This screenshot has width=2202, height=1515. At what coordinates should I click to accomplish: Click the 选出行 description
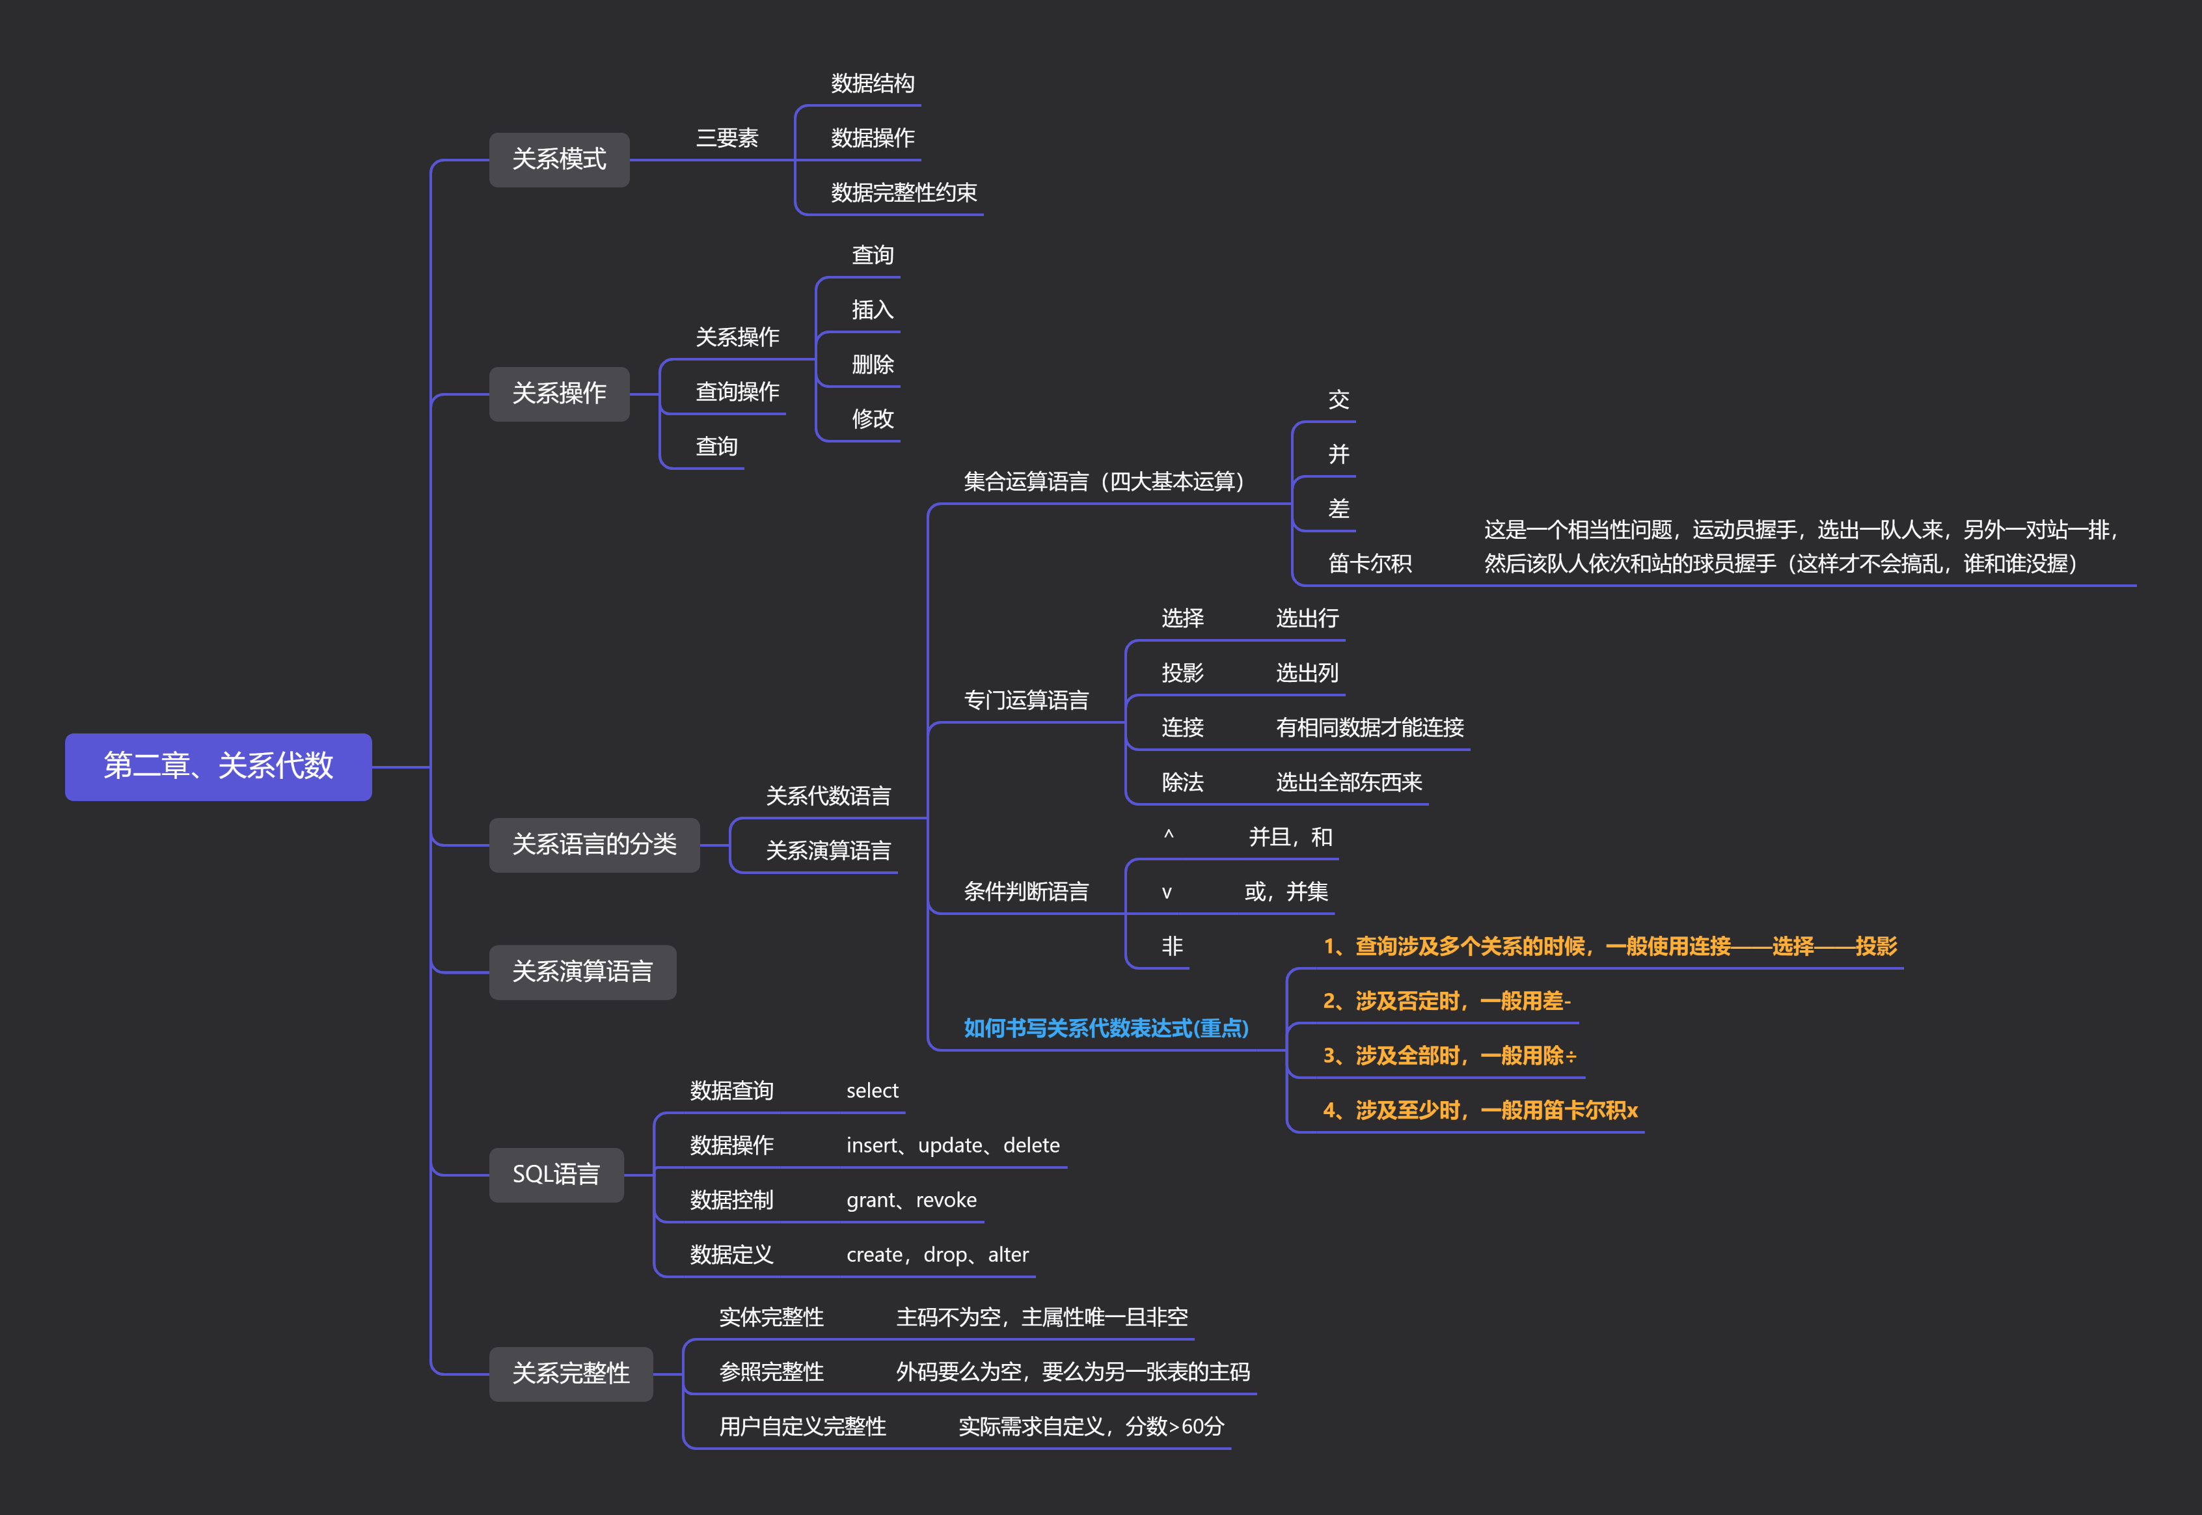coord(1307,619)
